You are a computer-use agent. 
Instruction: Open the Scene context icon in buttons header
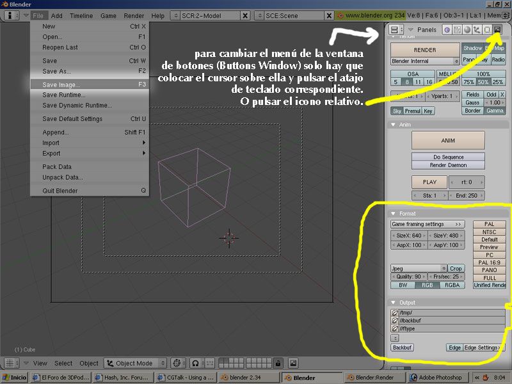point(497,29)
